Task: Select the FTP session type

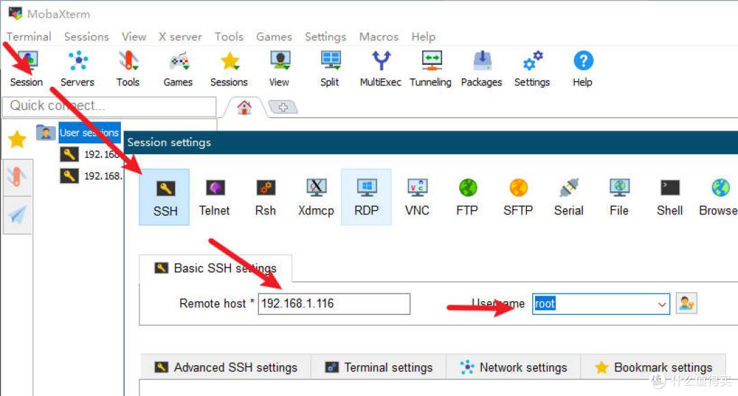Action: pyautogui.click(x=467, y=197)
